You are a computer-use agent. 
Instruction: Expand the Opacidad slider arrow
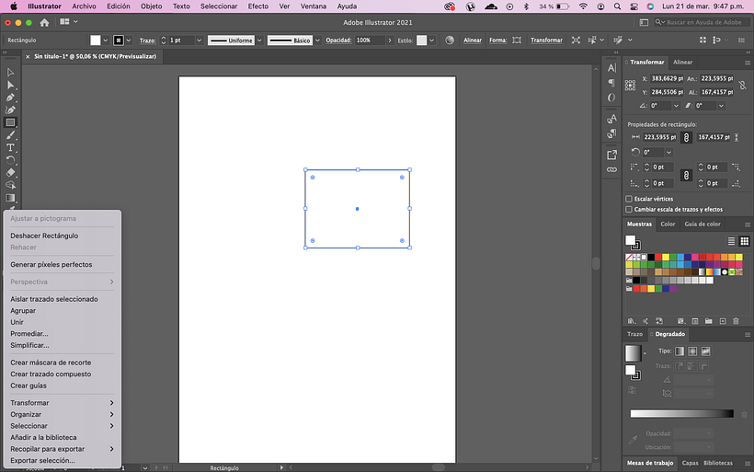(x=390, y=40)
